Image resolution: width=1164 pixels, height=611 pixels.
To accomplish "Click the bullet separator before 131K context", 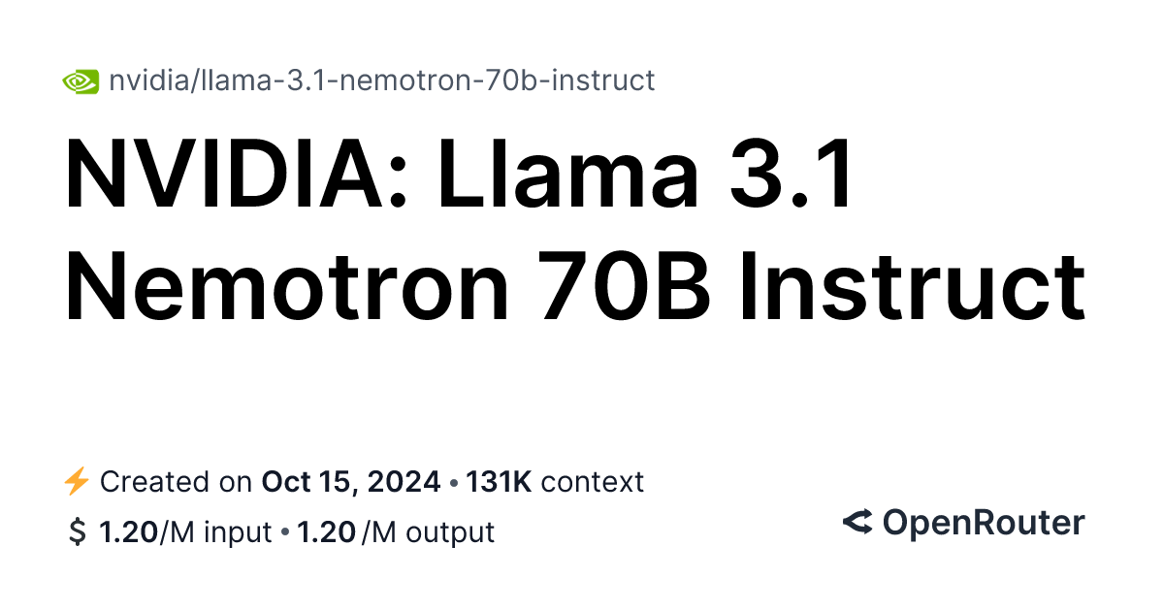I will pos(455,482).
